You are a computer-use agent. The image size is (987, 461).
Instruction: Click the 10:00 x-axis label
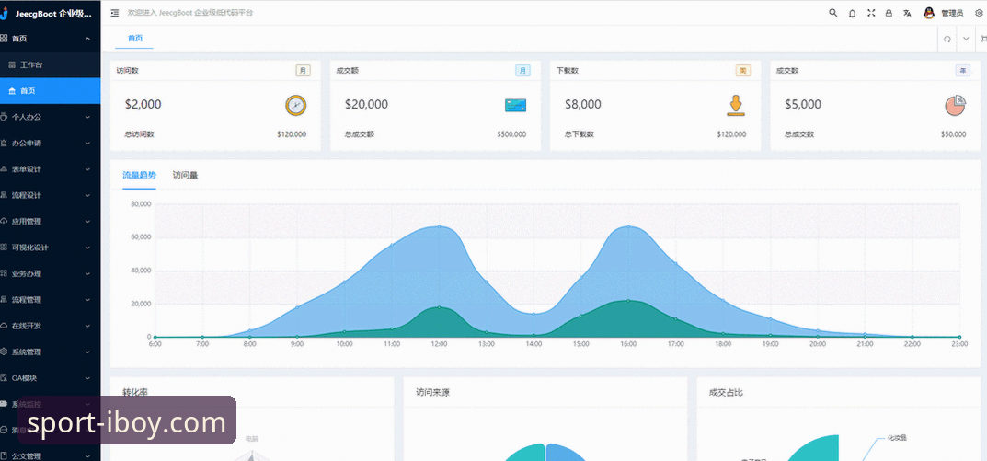coord(344,344)
